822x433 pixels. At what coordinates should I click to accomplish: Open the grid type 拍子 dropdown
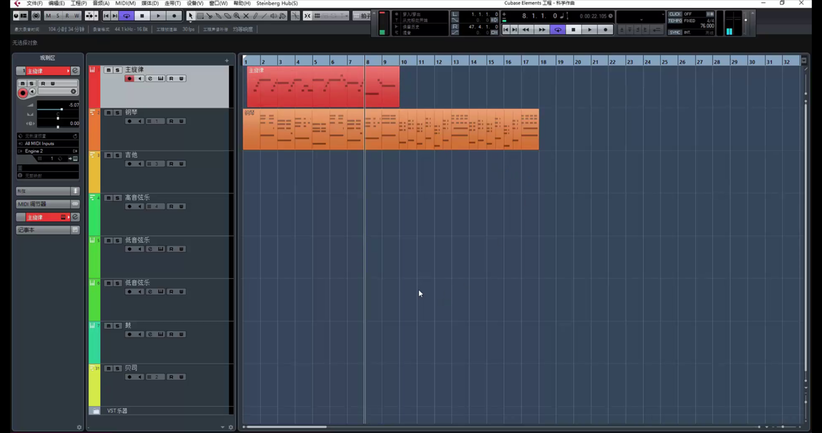click(362, 16)
